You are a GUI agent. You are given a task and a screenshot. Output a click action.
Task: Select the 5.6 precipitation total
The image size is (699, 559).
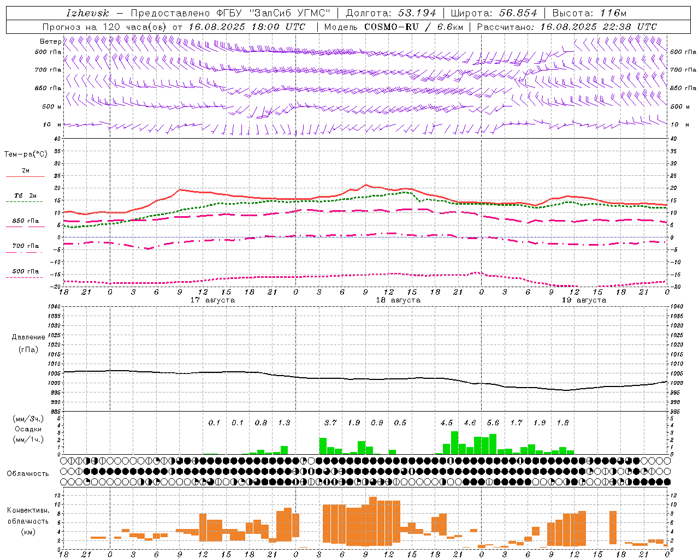(x=493, y=423)
